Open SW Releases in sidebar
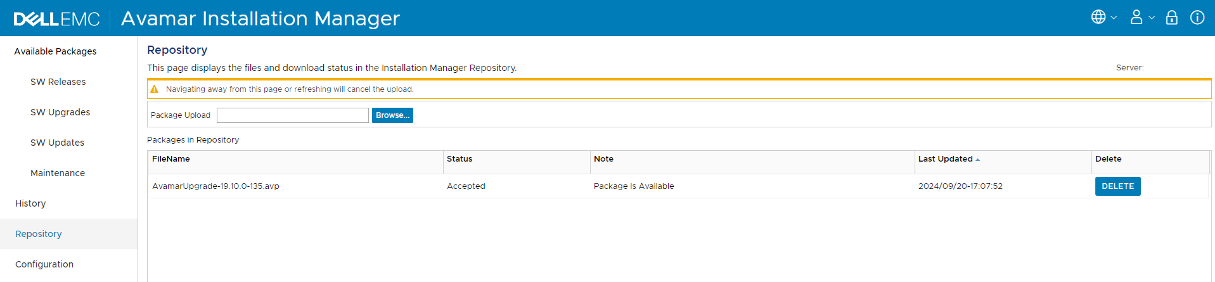1215x282 pixels. pos(58,82)
